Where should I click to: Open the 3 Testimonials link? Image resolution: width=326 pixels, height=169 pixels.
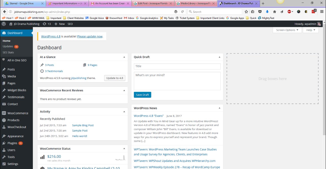pos(54,71)
